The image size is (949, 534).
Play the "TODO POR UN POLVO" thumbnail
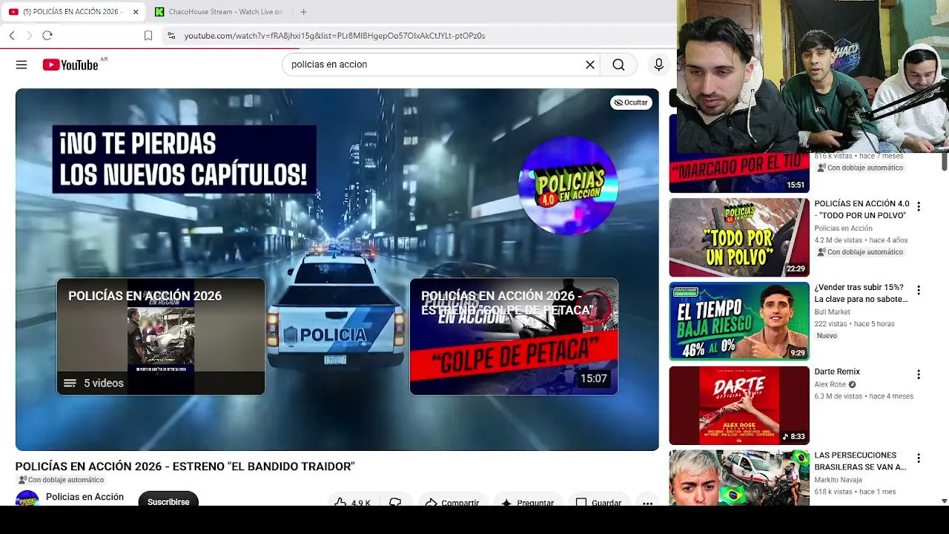click(x=739, y=237)
